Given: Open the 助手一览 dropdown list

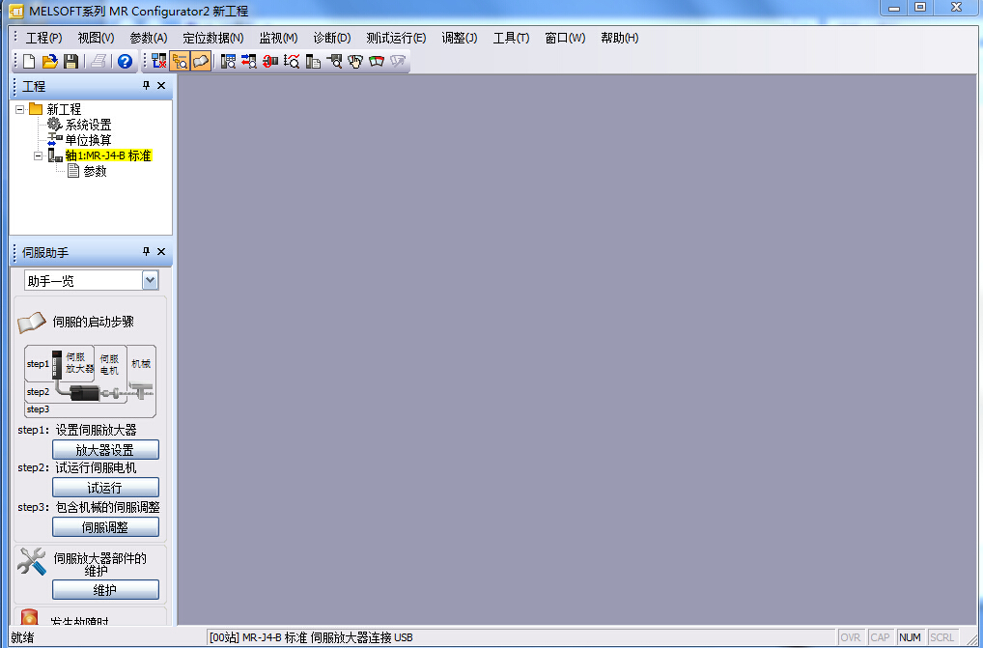Looking at the screenshot, I should [x=150, y=280].
